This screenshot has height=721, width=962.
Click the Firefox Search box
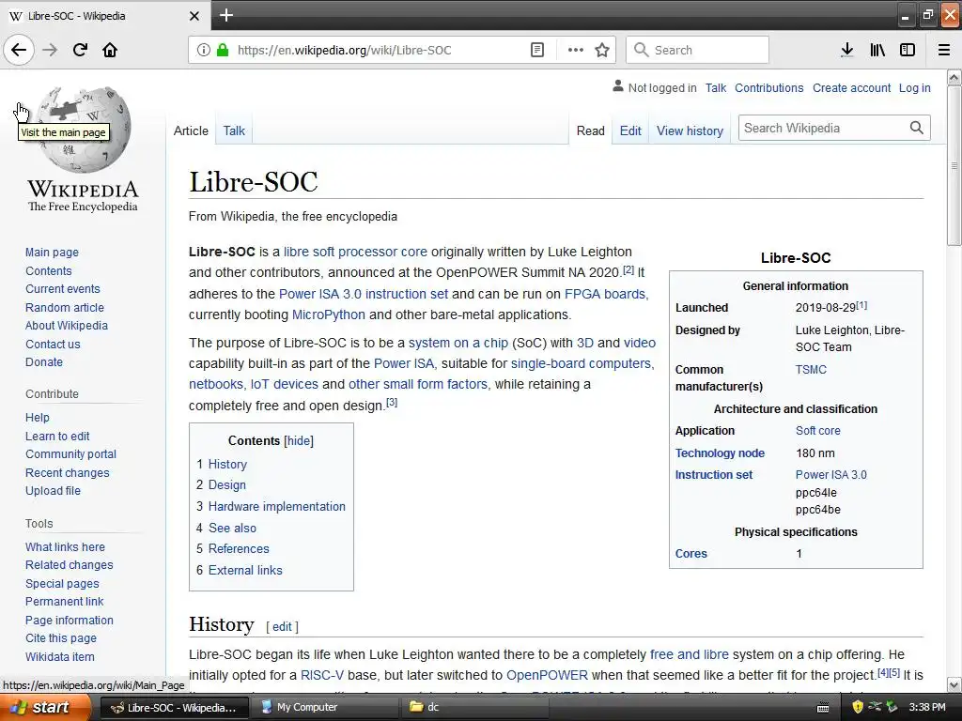pos(697,50)
